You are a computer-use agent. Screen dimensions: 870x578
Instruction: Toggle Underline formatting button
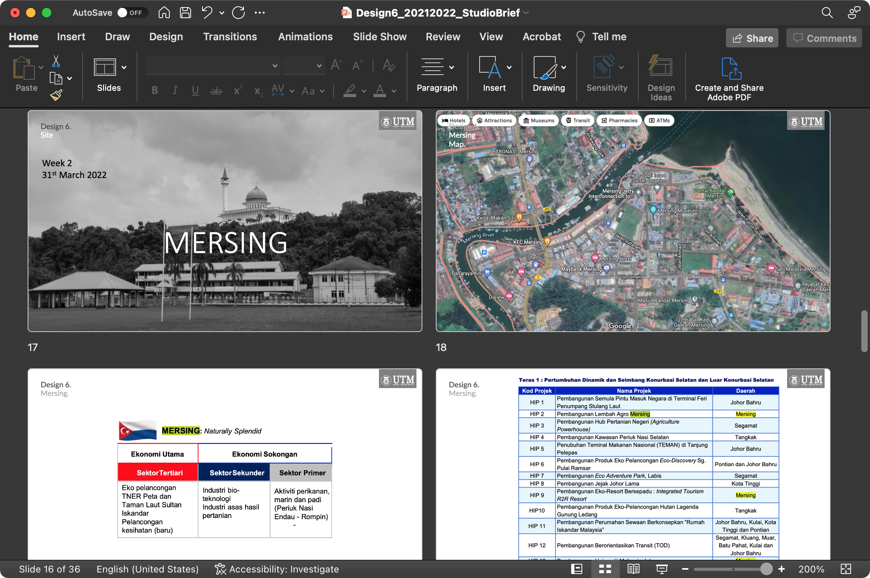tap(195, 91)
